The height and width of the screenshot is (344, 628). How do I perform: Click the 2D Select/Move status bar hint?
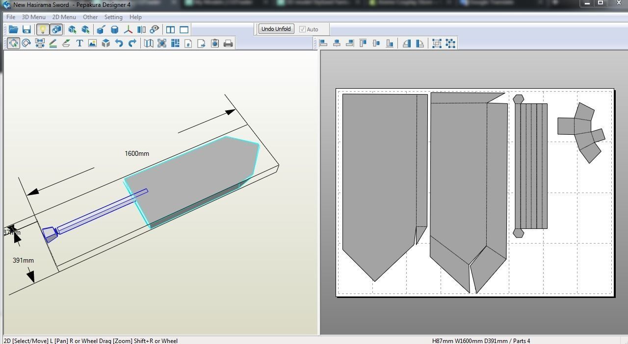(x=90, y=341)
